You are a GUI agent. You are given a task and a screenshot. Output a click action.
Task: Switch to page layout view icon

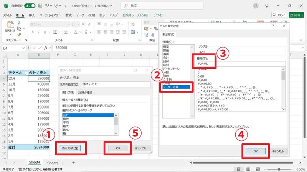248,169
